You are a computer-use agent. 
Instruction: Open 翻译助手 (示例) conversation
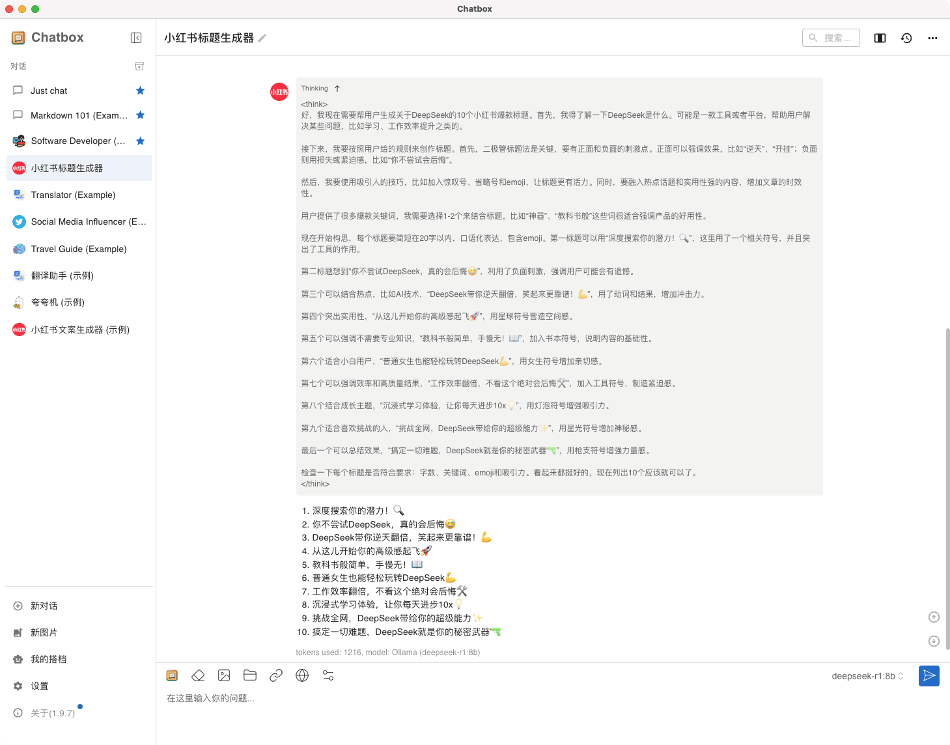click(79, 275)
